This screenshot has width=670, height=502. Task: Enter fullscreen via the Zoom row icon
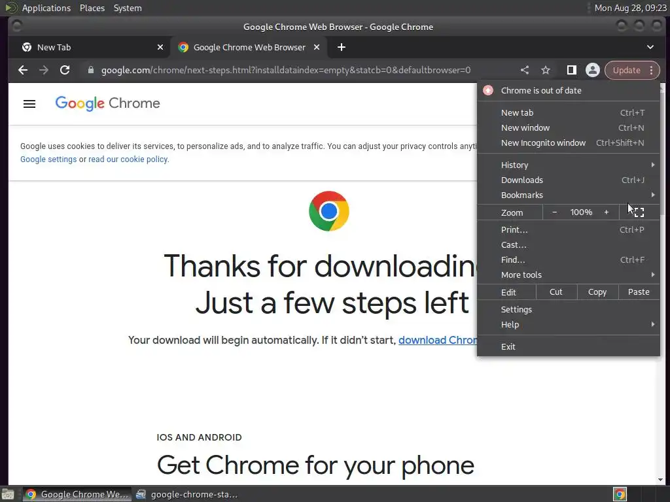click(639, 212)
